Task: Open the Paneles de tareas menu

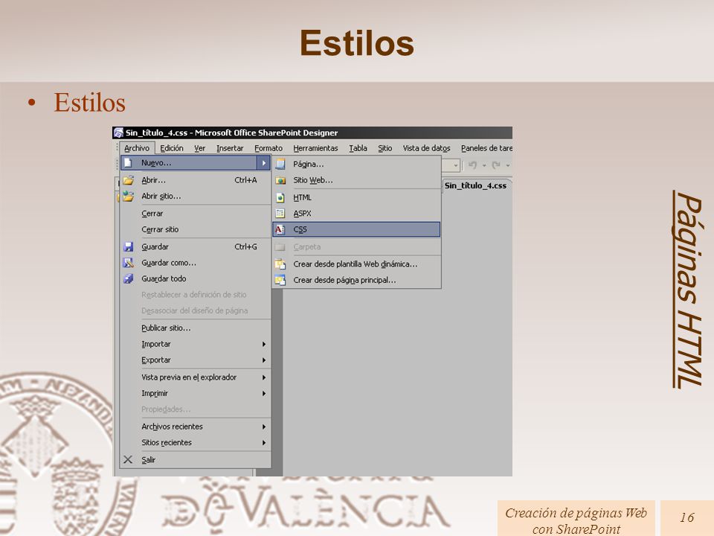Action: (486, 148)
